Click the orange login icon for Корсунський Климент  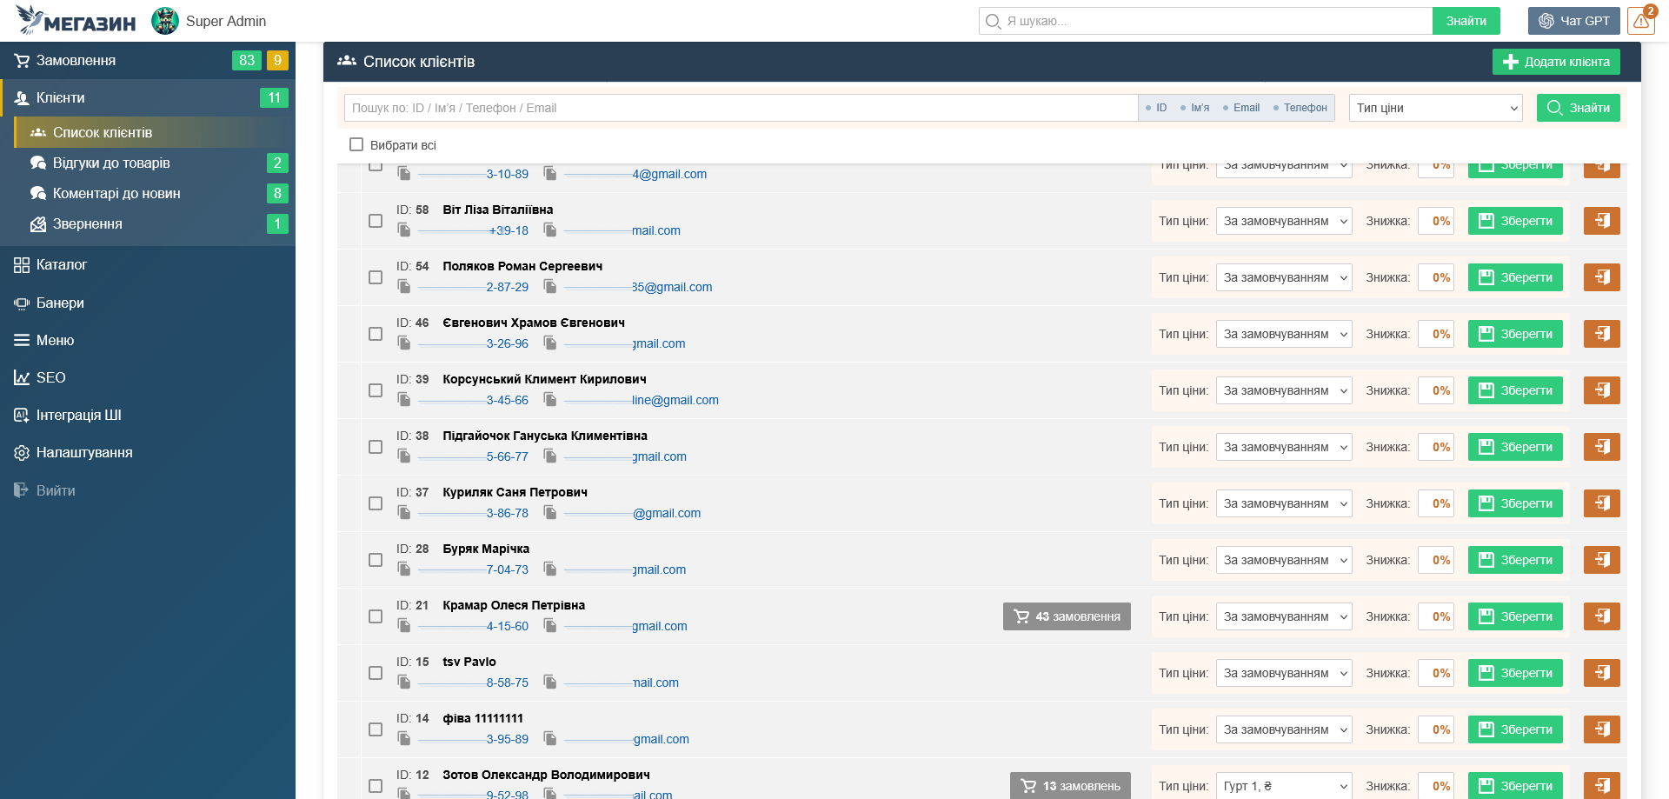1601,390
